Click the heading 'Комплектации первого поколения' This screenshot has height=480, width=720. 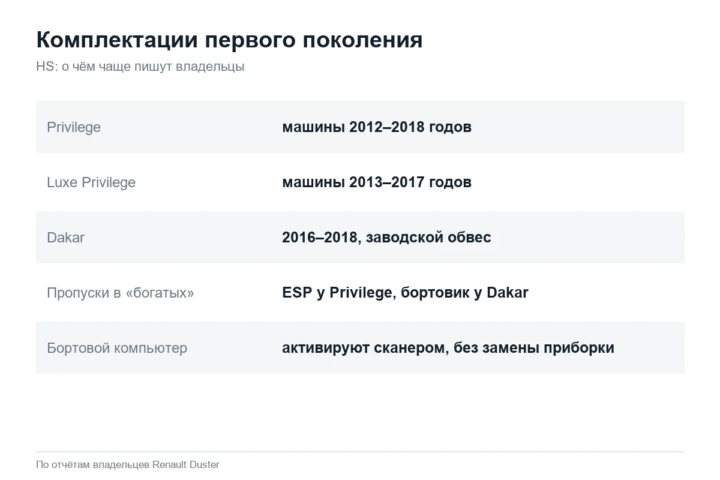pyautogui.click(x=229, y=40)
